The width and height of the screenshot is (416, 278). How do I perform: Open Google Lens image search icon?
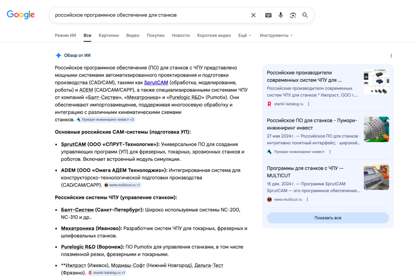293,15
